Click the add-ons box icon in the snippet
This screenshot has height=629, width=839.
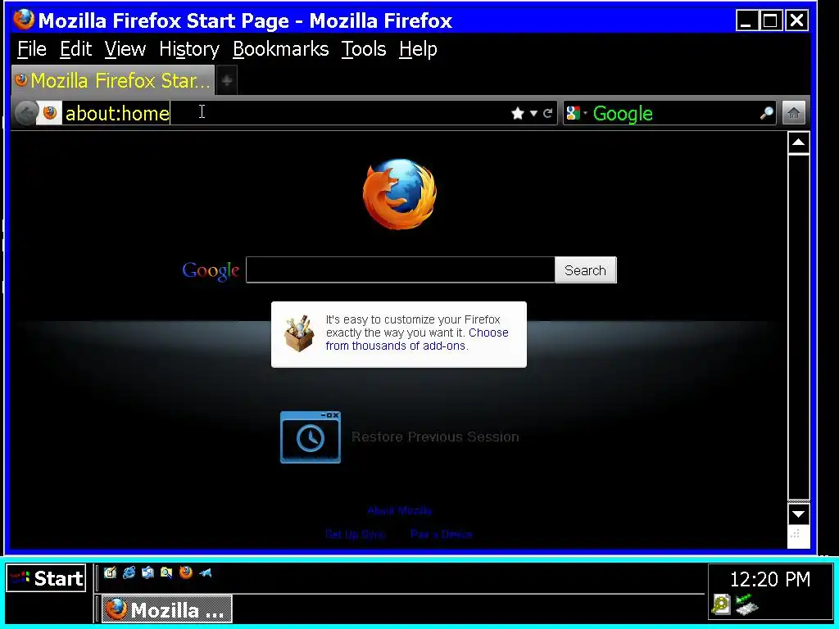tap(298, 333)
